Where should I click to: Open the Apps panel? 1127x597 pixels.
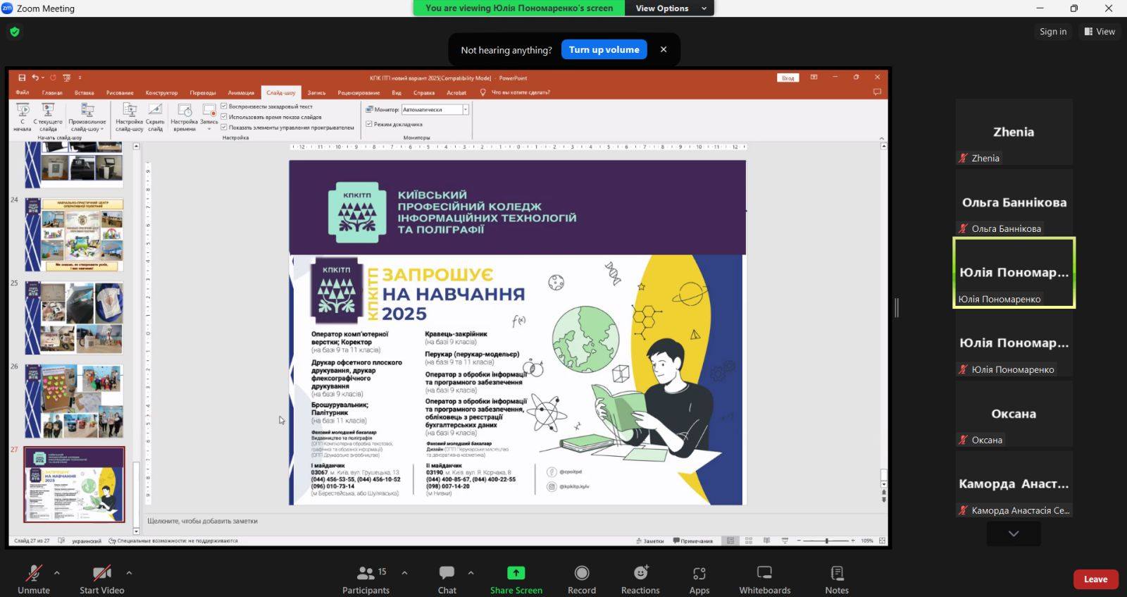coord(699,579)
